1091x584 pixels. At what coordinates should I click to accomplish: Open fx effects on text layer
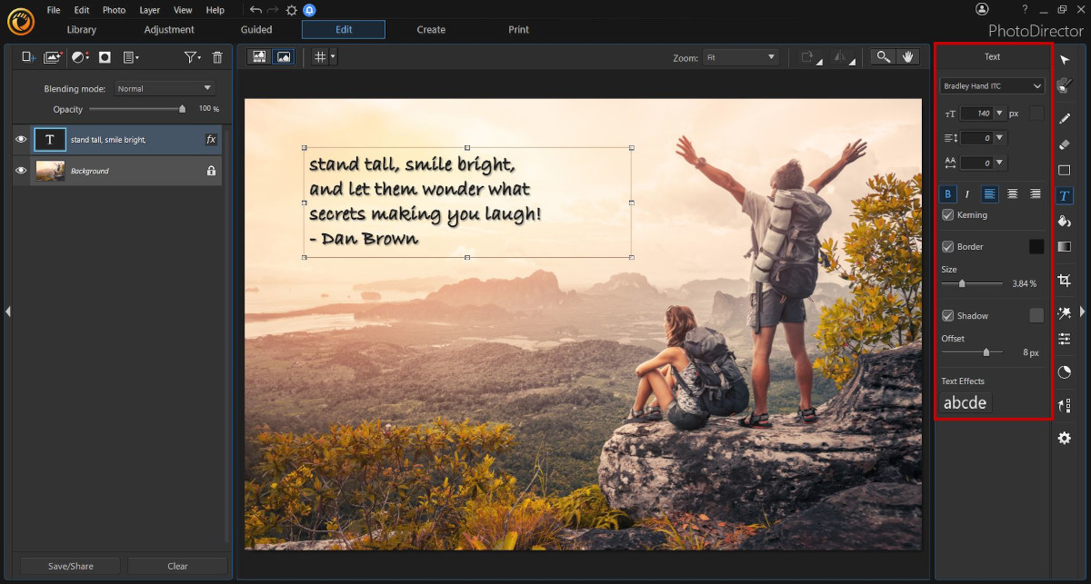(211, 139)
